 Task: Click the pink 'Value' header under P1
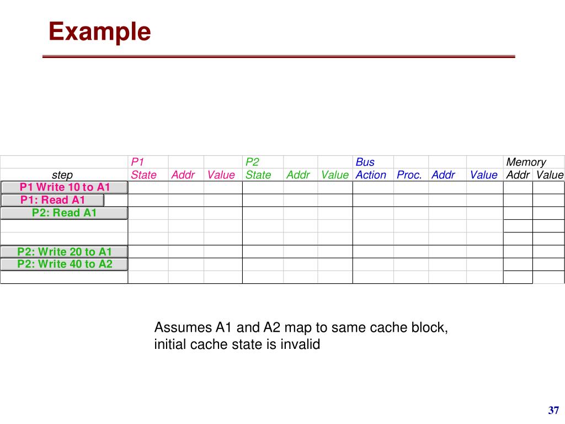[221, 175]
